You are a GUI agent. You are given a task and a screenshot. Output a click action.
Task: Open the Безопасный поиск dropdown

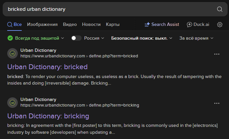[x=141, y=38]
